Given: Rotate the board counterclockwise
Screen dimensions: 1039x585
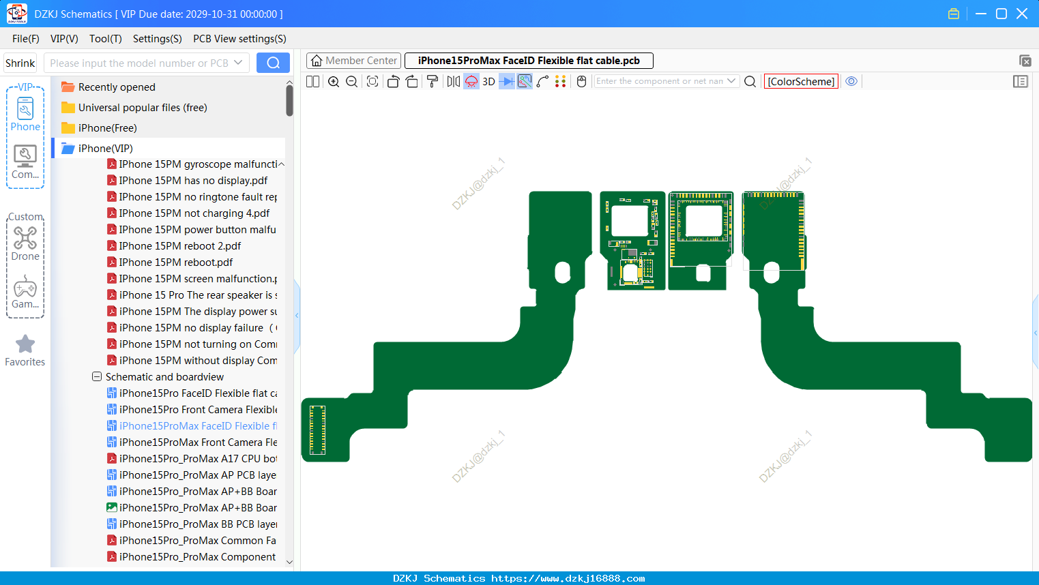Looking at the screenshot, I should [x=393, y=81].
